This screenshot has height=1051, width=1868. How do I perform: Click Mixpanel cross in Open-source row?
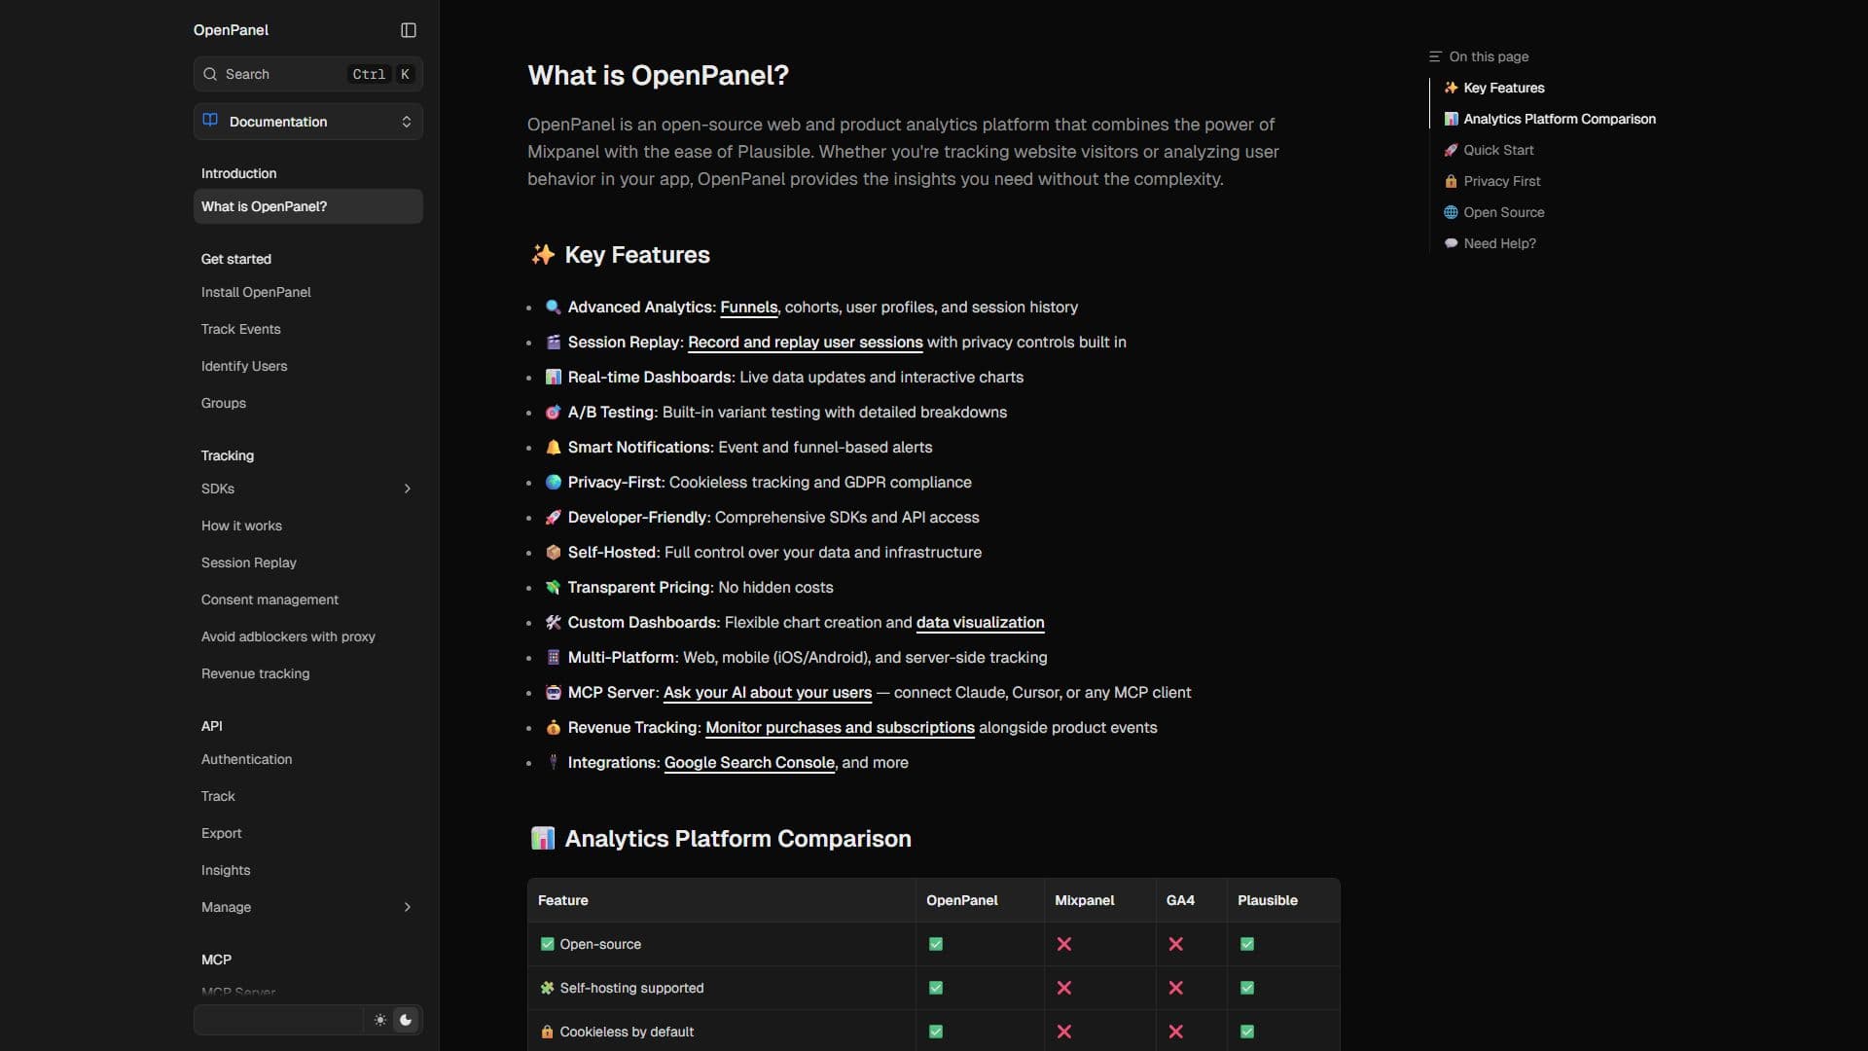(1064, 944)
